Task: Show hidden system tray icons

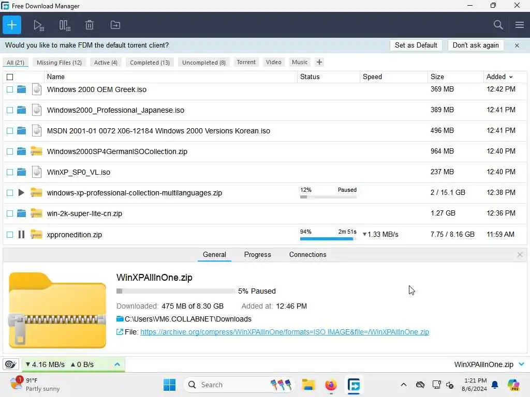Action: 404,385
